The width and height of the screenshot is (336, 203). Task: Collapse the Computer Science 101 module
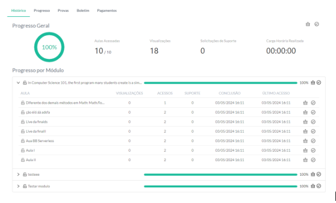pyautogui.click(x=18, y=83)
